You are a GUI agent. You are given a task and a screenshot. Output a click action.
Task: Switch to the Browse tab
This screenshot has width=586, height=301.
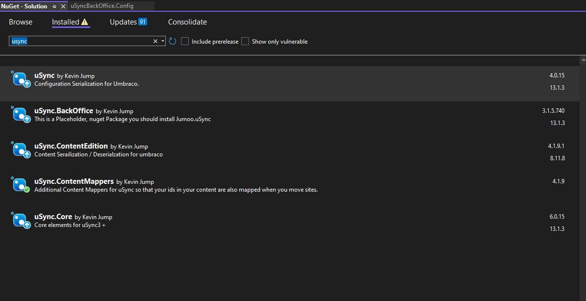pyautogui.click(x=21, y=22)
